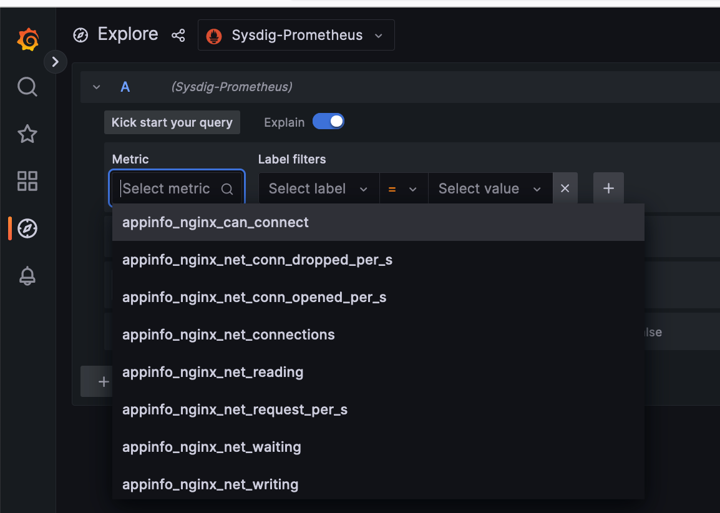The image size is (720, 513).
Task: Open the Sysdig-Prometheus data source dropdown
Action: (296, 35)
